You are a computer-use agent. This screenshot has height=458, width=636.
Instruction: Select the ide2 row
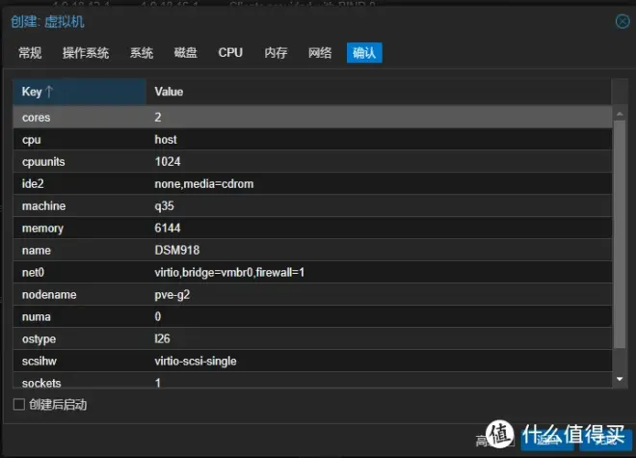[312, 184]
